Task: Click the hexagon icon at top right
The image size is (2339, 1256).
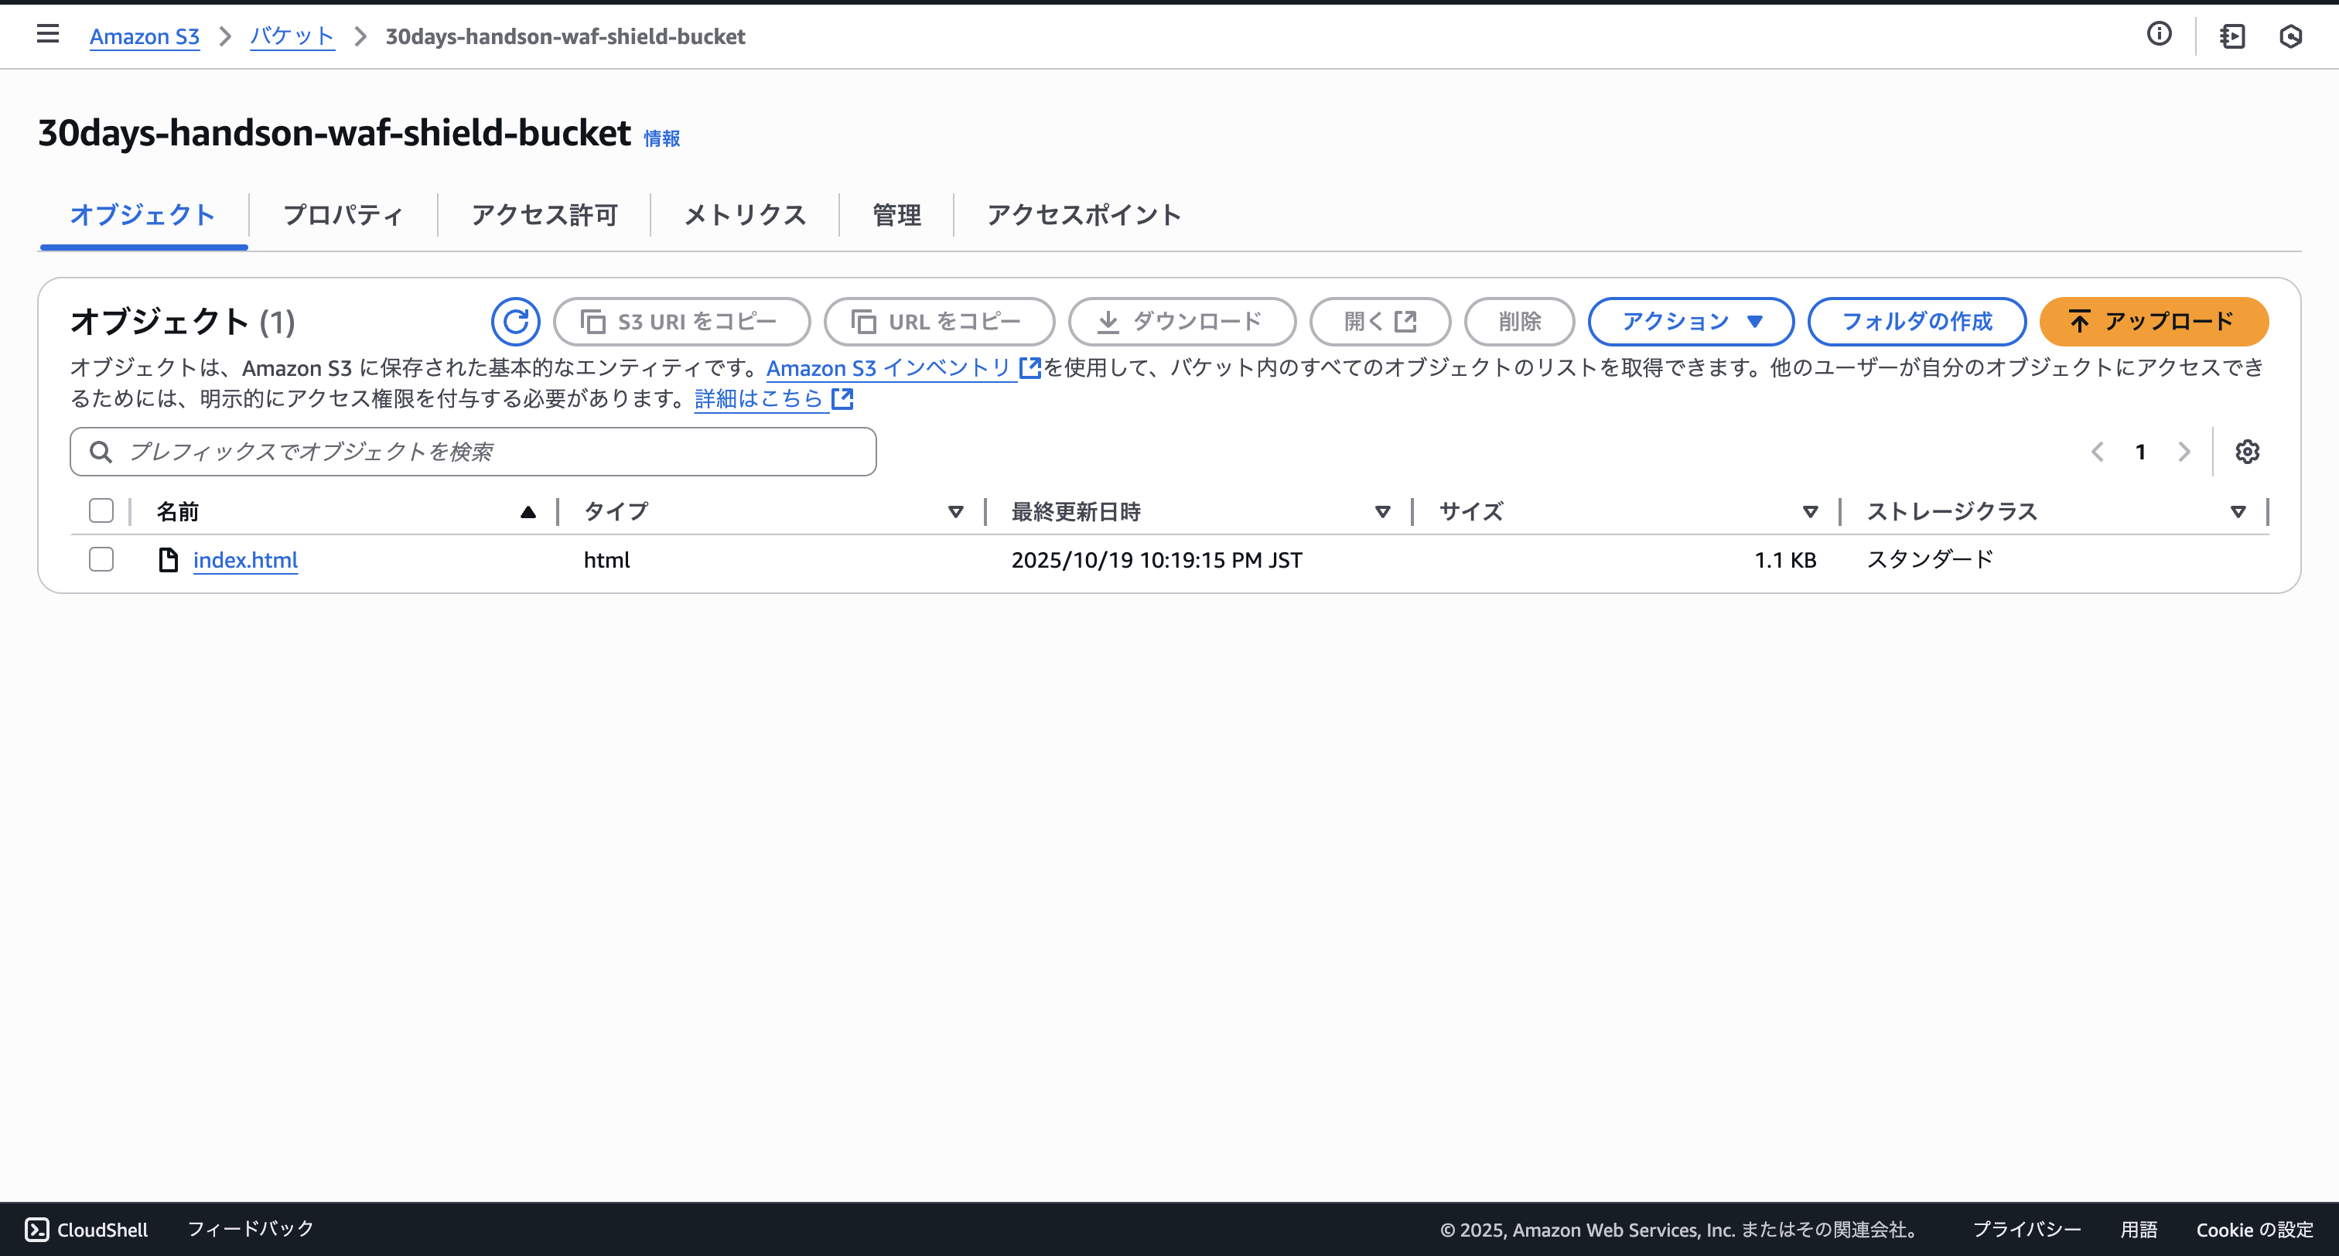Action: 2290,36
